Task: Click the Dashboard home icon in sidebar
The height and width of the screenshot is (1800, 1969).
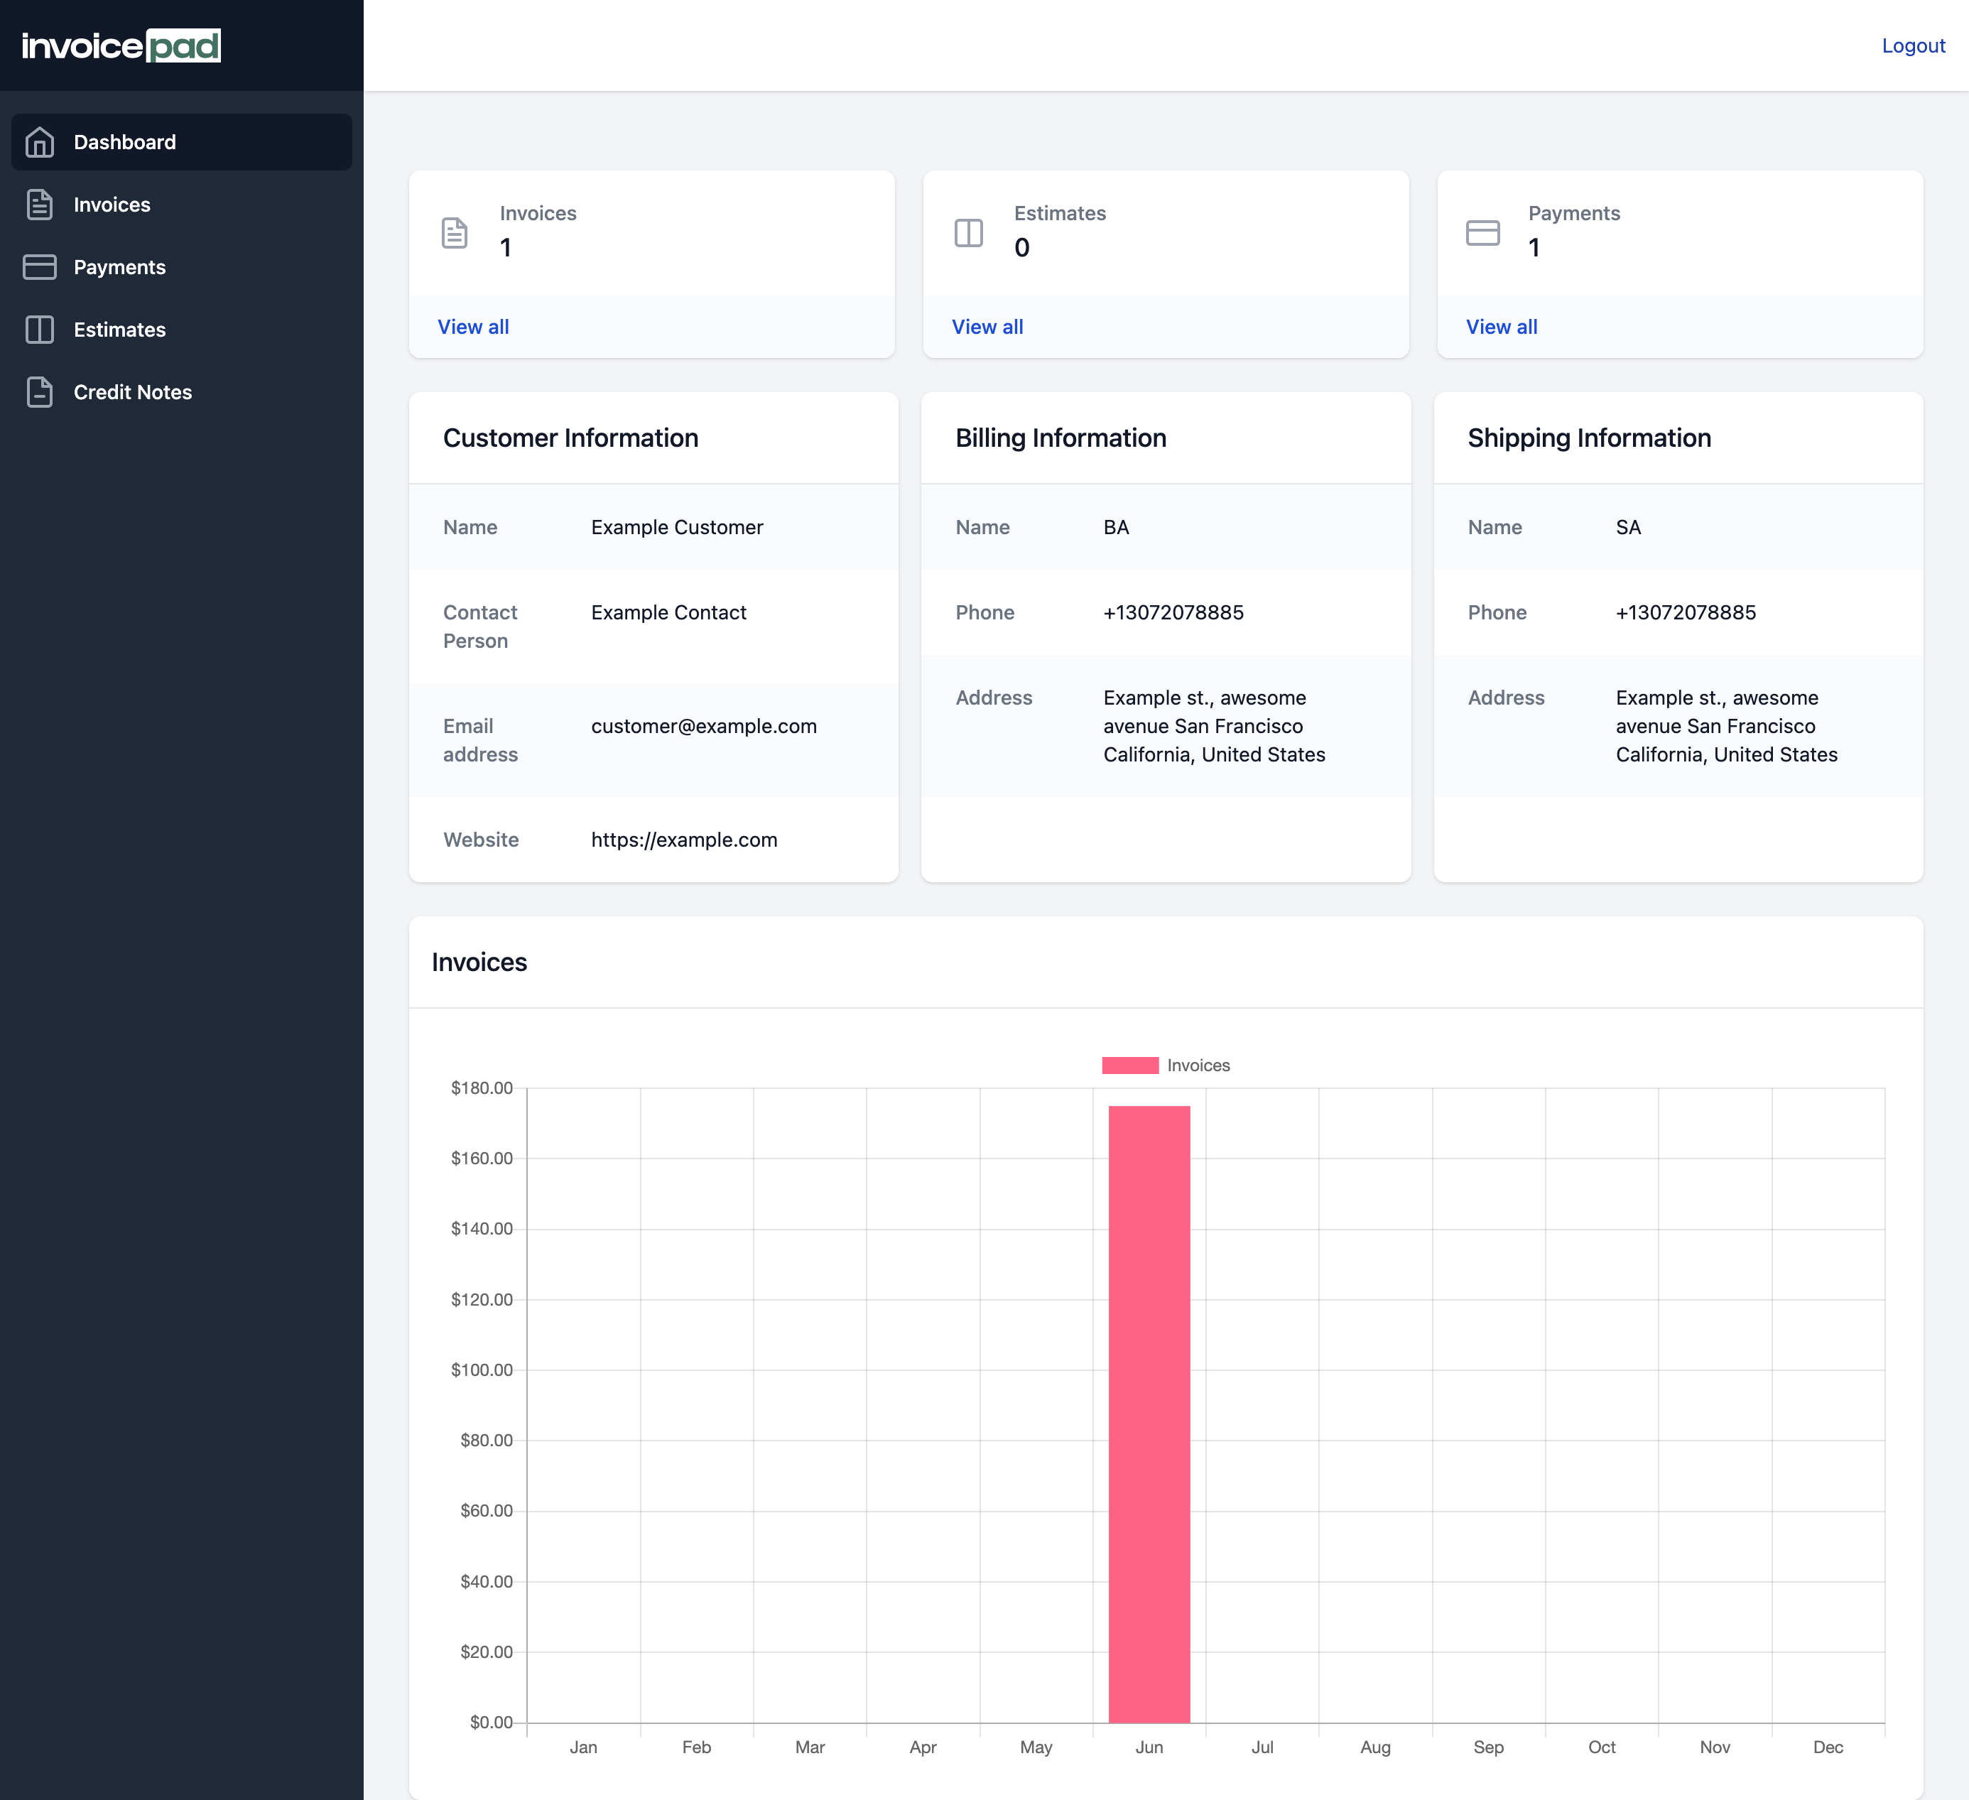Action: pos(39,141)
